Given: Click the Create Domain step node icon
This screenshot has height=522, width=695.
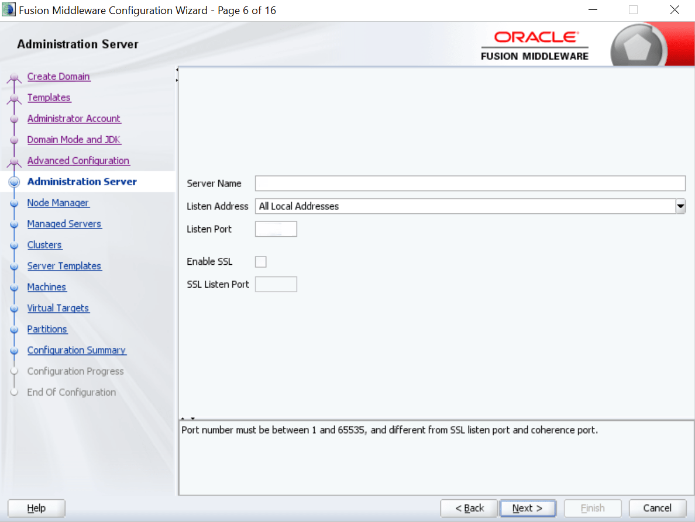Looking at the screenshot, I should pos(14,78).
